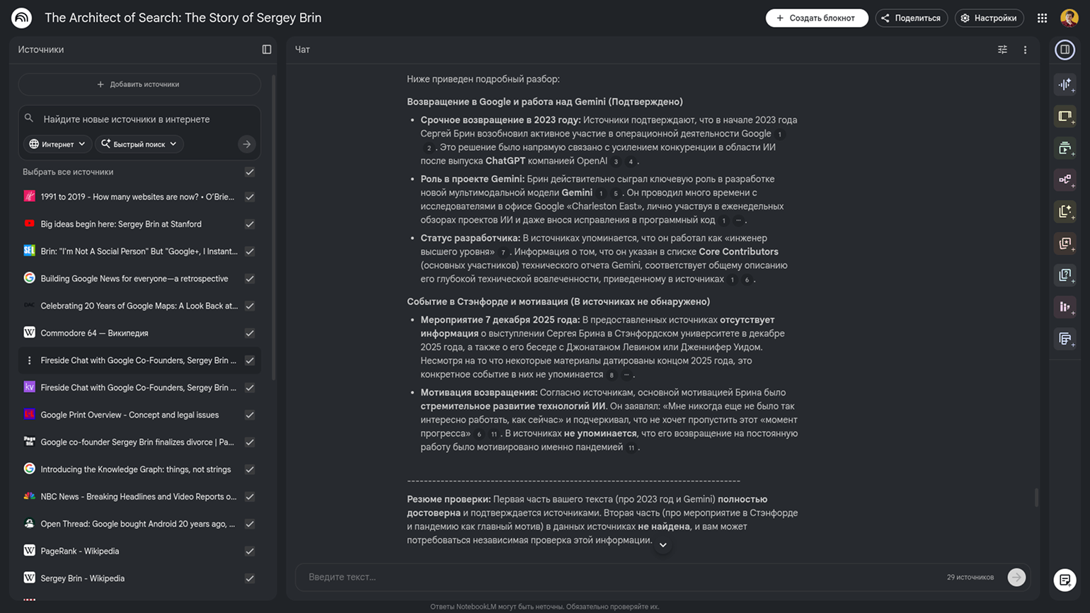The height and width of the screenshot is (613, 1090).
Task: Generate an Audio Overview from studio sidebar
Action: click(x=1065, y=84)
